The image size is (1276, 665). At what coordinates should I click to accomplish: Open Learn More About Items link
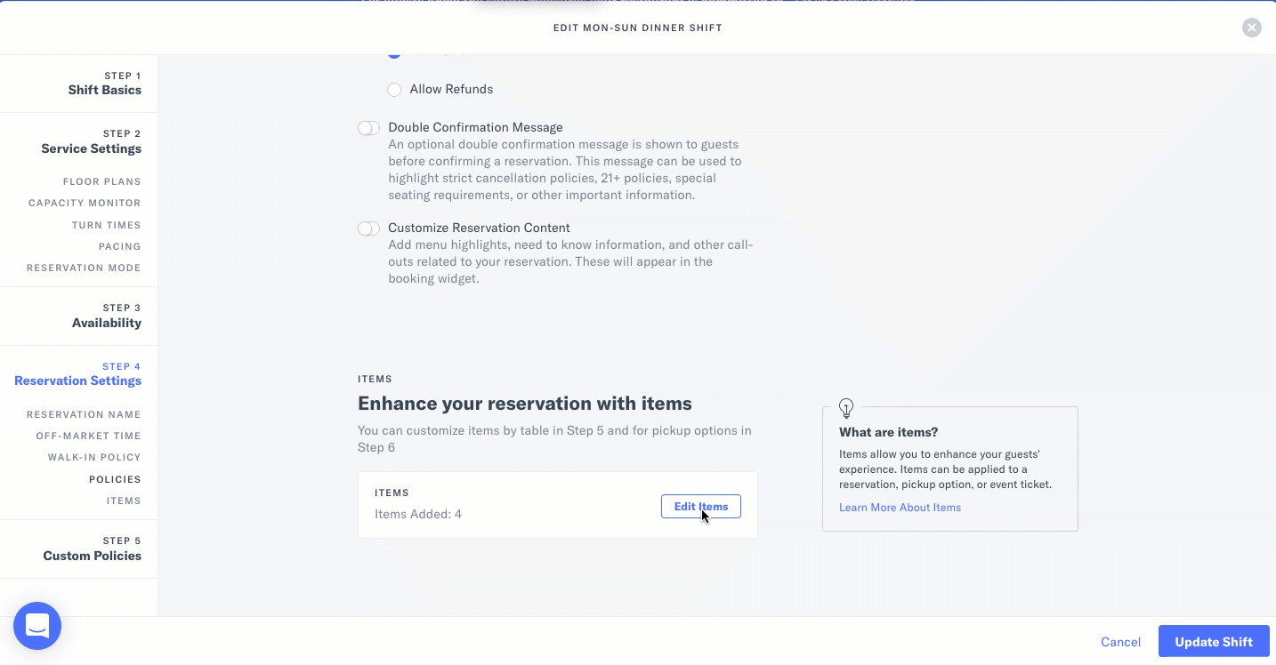(x=900, y=508)
